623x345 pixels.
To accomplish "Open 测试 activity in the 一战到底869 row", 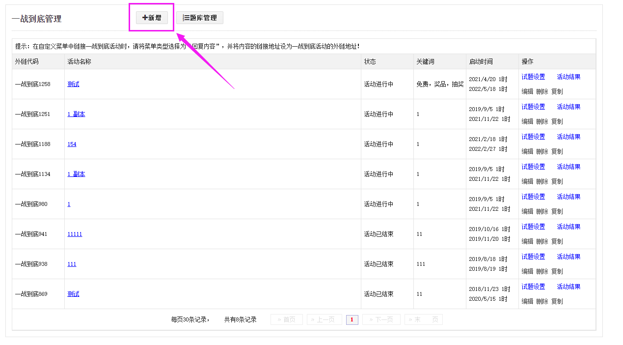I will 73,294.
